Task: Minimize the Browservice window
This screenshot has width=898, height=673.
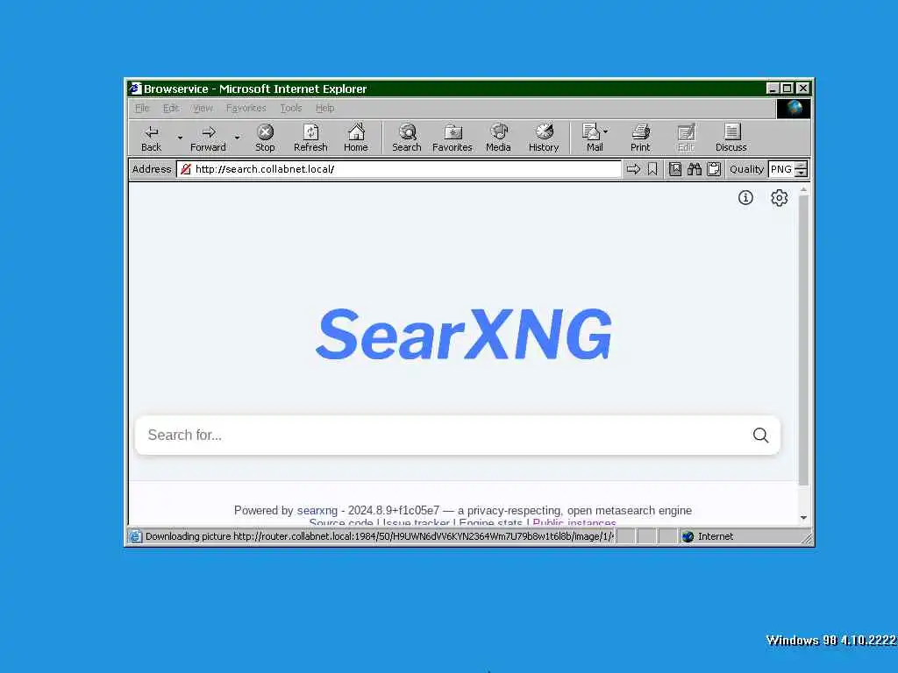Action: point(773,89)
